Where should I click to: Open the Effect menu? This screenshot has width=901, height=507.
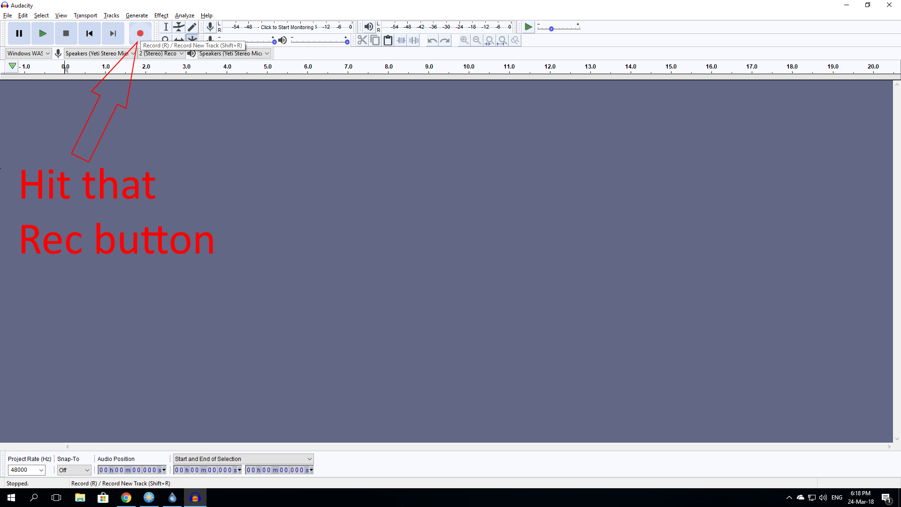(x=161, y=15)
